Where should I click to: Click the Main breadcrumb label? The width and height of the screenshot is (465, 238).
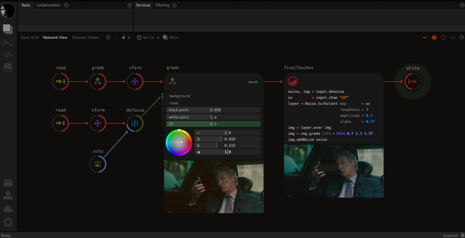[174, 38]
